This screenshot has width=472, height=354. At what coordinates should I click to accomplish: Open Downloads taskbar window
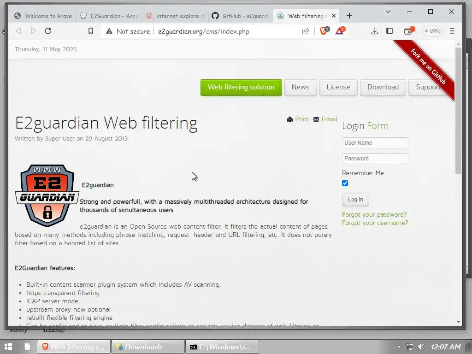(x=148, y=347)
